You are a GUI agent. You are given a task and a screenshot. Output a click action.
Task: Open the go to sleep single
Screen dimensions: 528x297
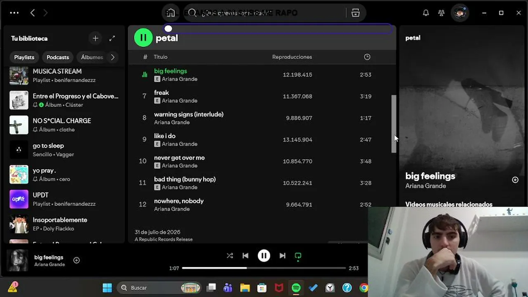click(x=64, y=150)
